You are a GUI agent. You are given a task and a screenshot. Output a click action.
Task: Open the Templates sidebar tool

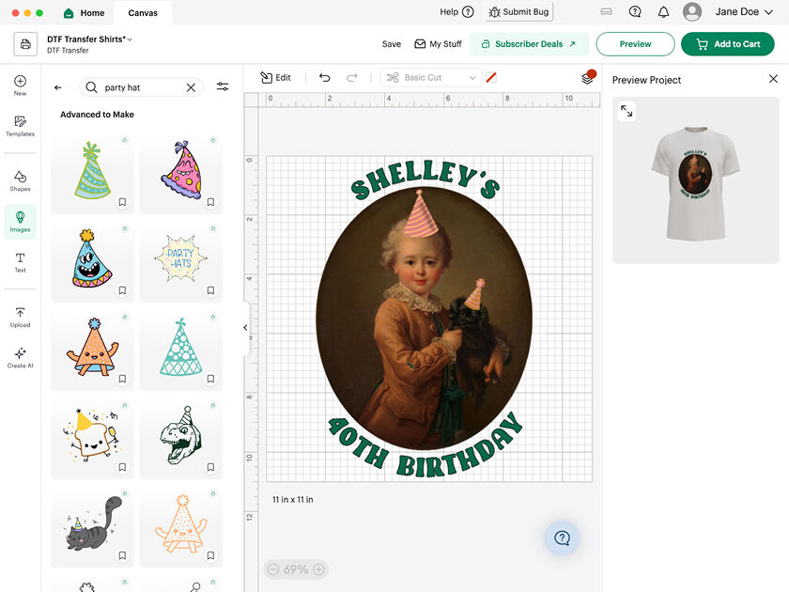click(x=20, y=126)
